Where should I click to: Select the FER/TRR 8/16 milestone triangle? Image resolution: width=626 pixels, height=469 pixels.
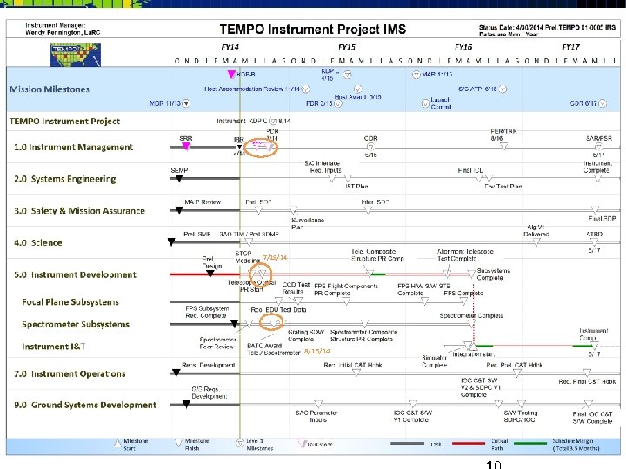pos(503,147)
